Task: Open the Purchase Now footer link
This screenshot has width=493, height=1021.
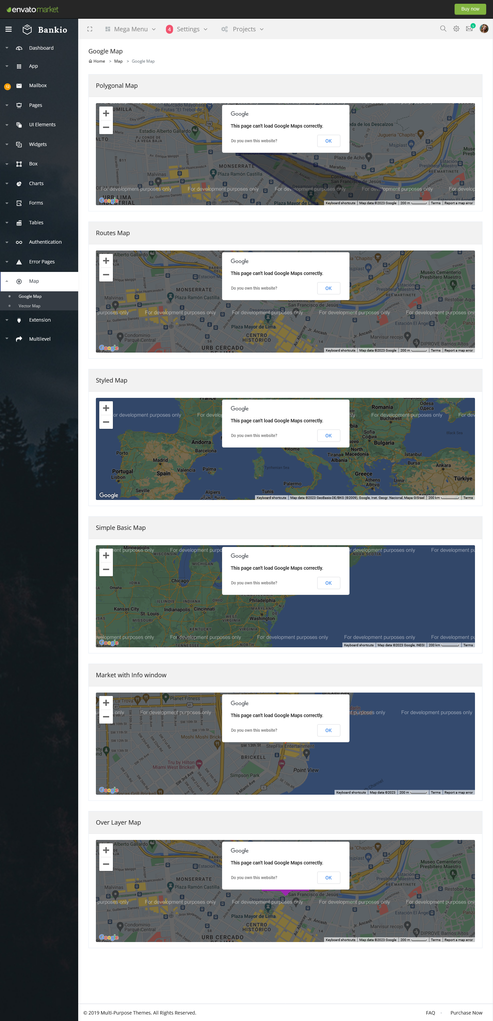Action: coord(466,1013)
